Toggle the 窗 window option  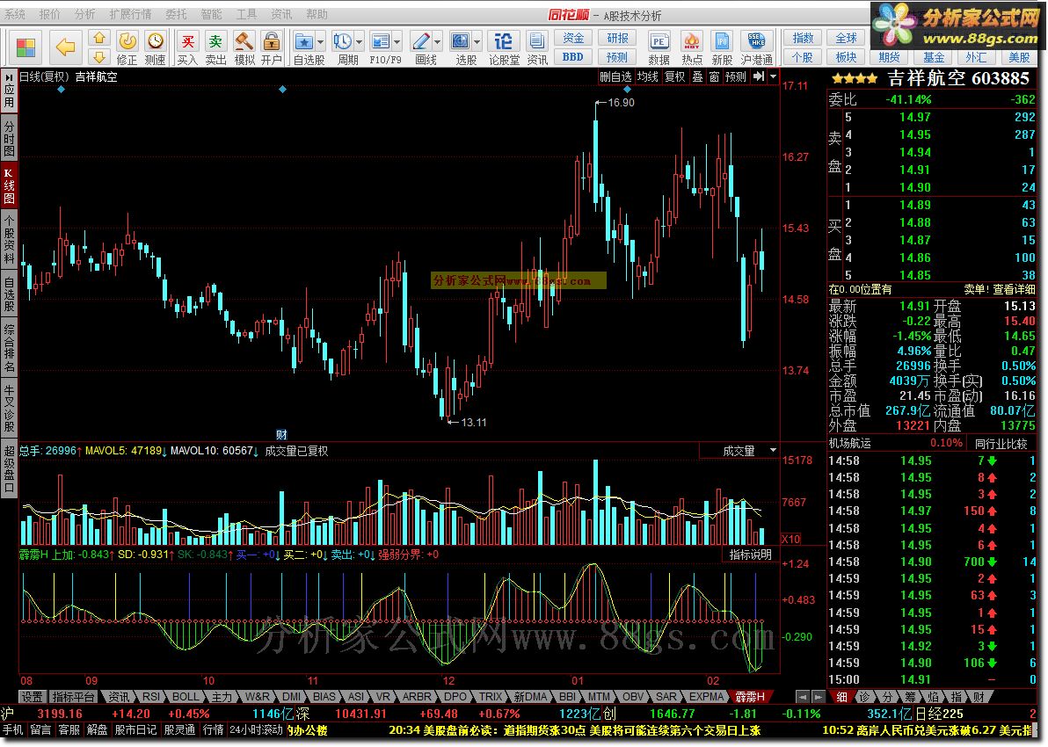coord(714,76)
